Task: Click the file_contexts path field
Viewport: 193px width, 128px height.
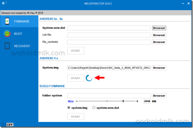Action: pos(109,42)
